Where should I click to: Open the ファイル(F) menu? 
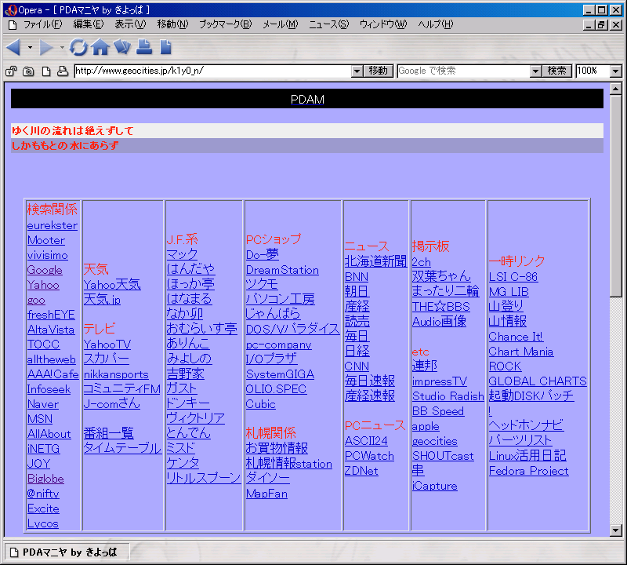pos(43,25)
